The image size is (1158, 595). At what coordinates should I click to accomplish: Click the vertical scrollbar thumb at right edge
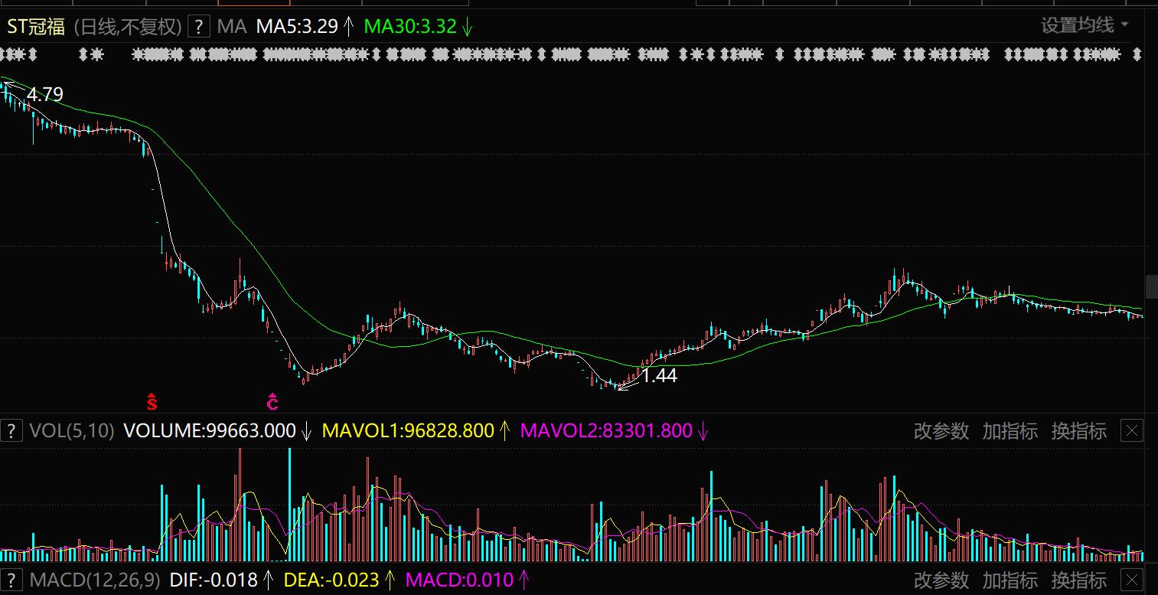(x=1151, y=286)
